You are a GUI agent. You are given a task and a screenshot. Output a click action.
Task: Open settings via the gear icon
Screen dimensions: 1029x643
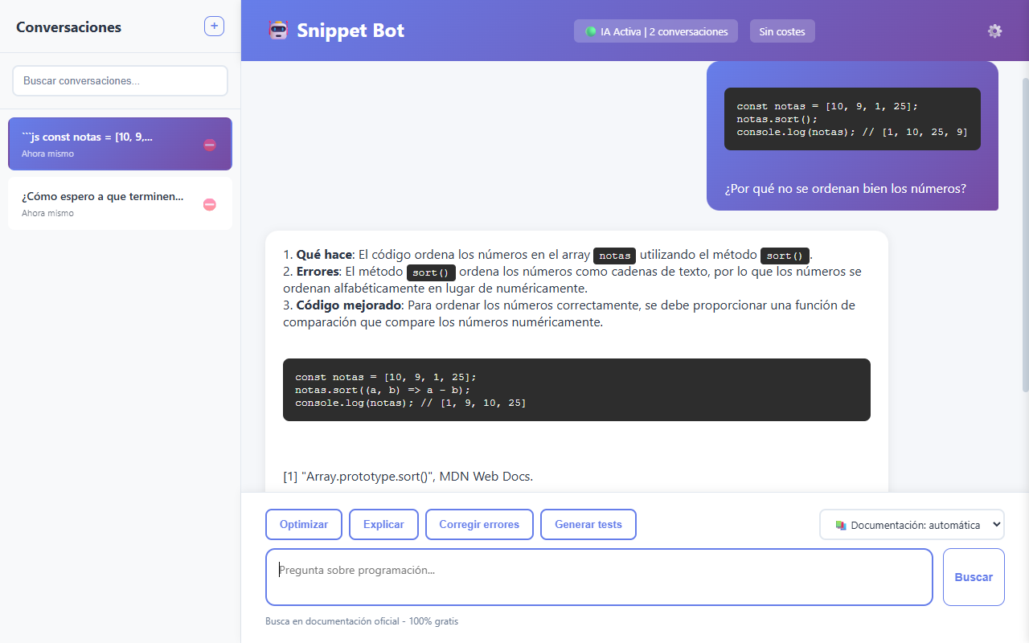pos(994,31)
